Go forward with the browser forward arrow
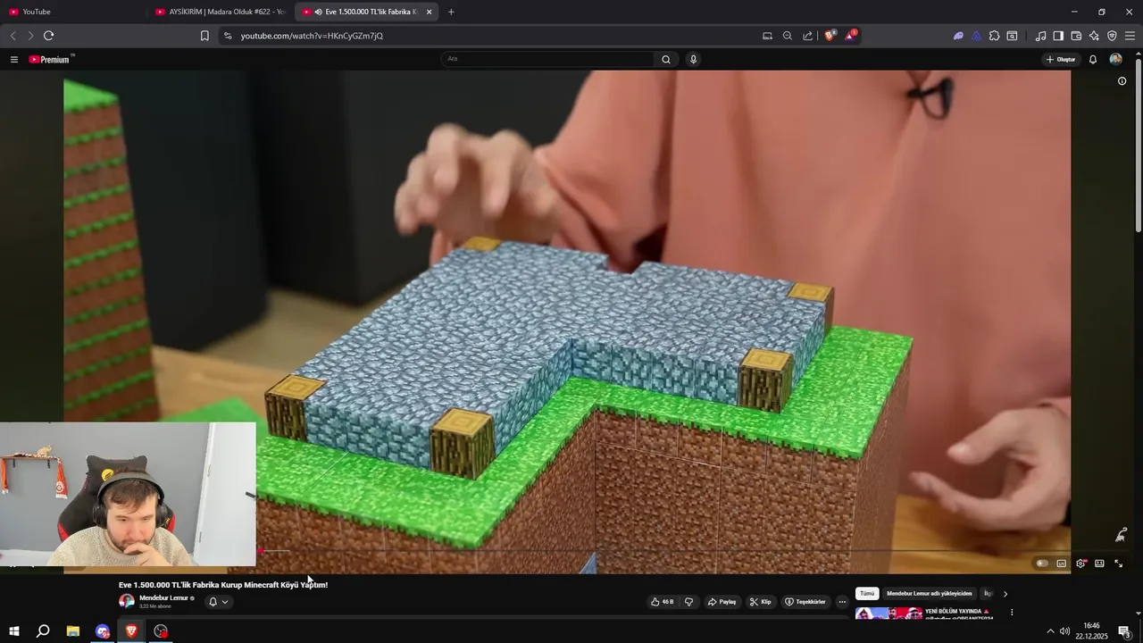 click(29, 36)
